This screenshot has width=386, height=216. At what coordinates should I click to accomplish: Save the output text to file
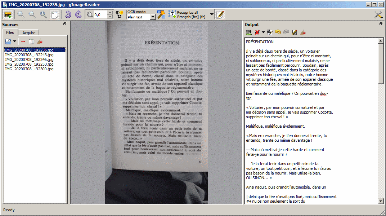pos(295,32)
